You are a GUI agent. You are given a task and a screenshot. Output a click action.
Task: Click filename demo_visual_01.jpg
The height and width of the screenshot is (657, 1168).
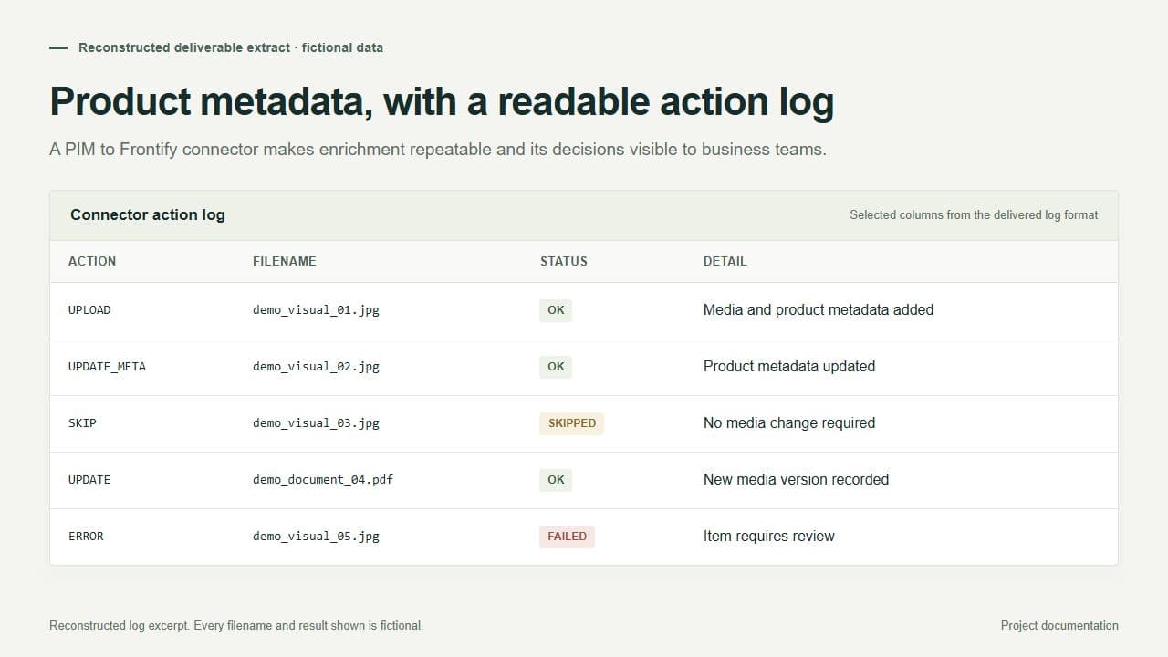pos(316,310)
